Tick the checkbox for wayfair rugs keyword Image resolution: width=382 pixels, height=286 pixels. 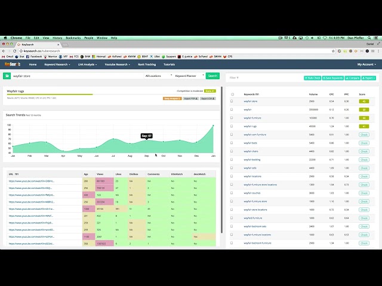pyautogui.click(x=232, y=126)
